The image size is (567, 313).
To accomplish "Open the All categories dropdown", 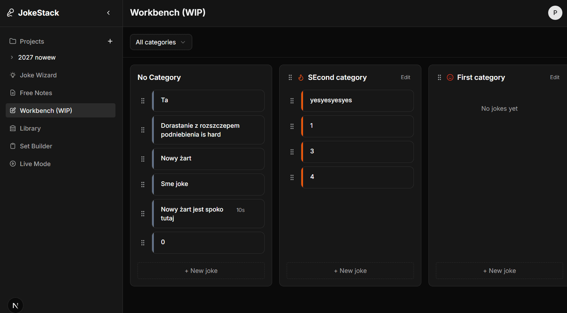I will click(161, 42).
